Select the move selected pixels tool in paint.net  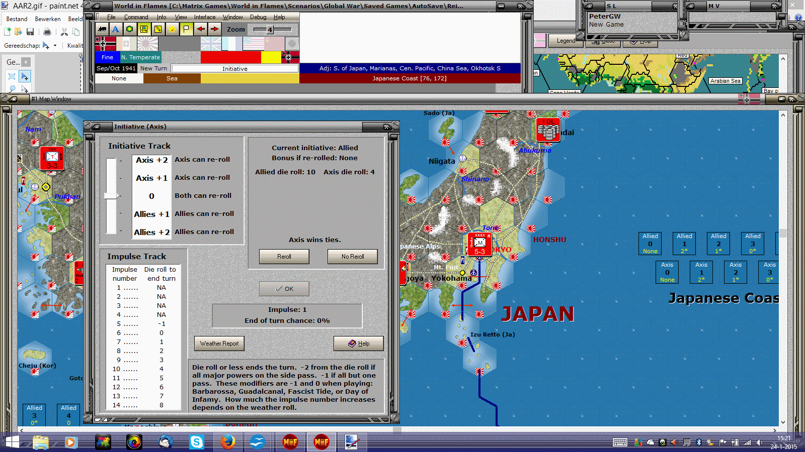25,76
